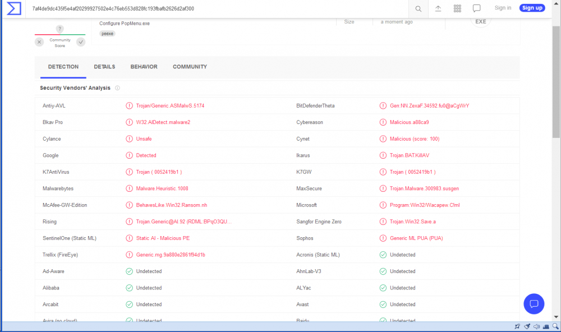Click the magnifier icon at bottom right corner
Image resolution: width=561 pixels, height=332 pixels.
click(556, 326)
